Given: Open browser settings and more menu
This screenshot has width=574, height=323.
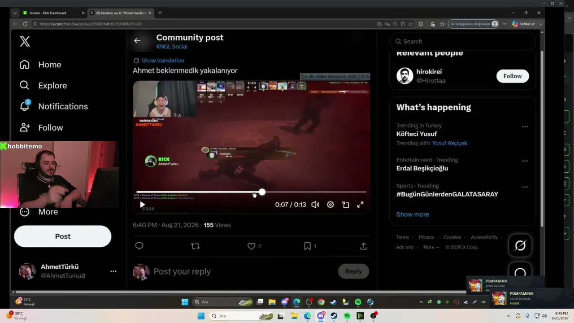Looking at the screenshot, I should 504,24.
